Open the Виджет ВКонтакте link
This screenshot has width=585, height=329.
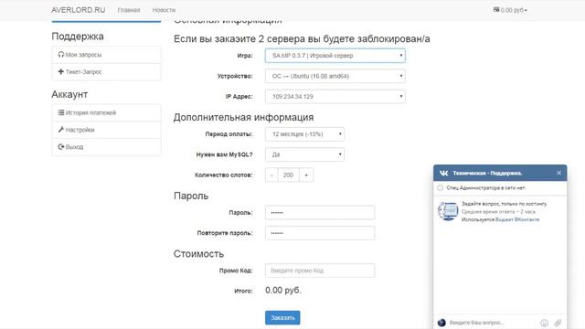coord(517,219)
